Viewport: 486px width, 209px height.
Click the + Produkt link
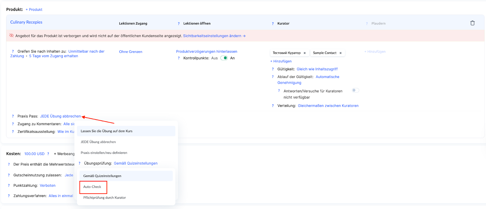34,10
